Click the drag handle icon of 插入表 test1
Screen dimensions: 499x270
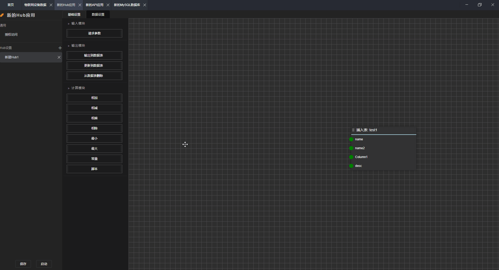coord(353,130)
